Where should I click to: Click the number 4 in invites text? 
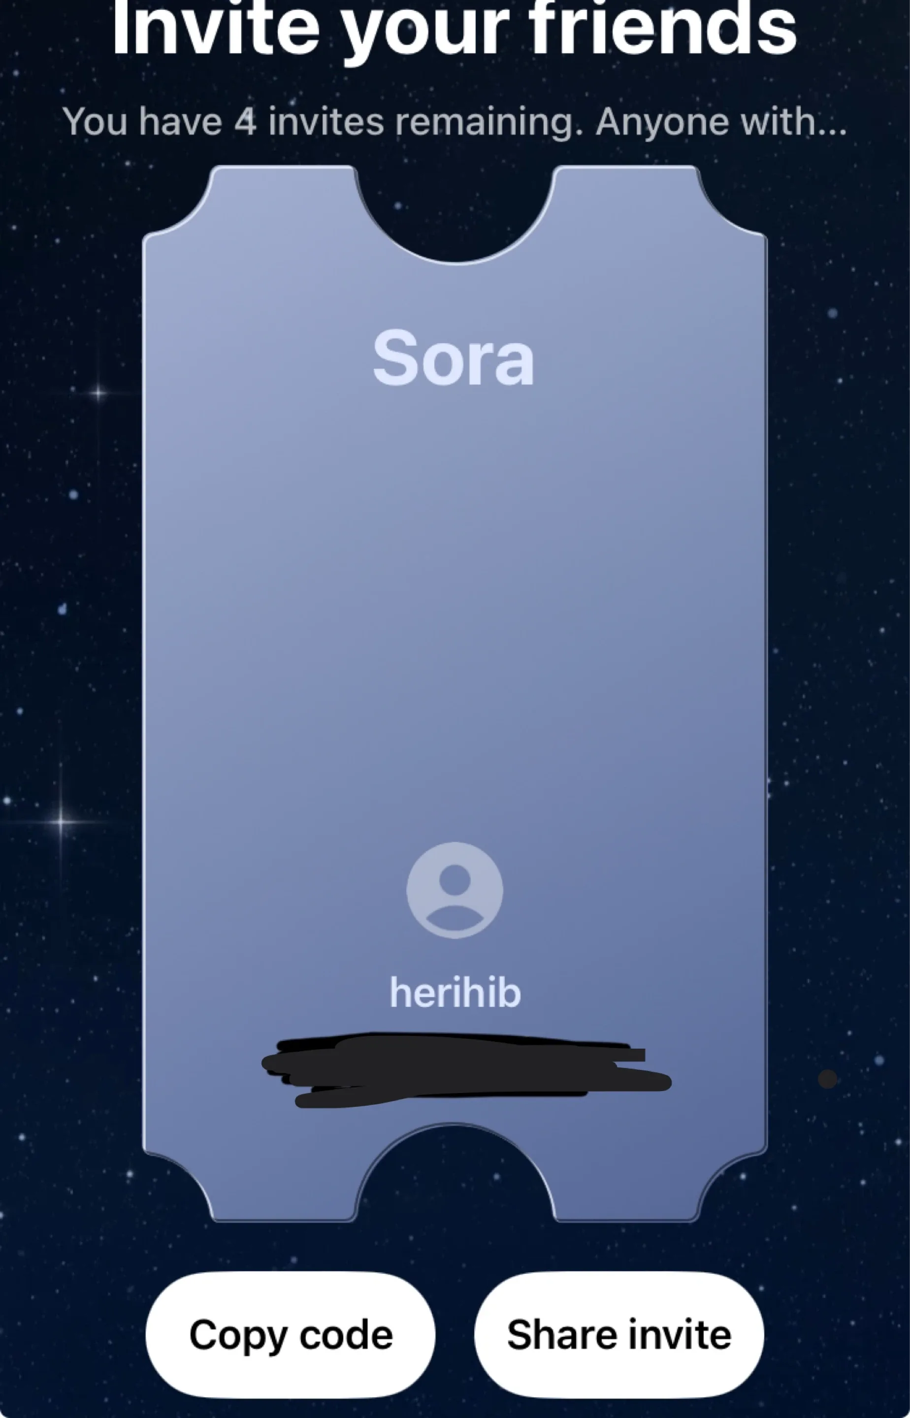pyautogui.click(x=246, y=121)
